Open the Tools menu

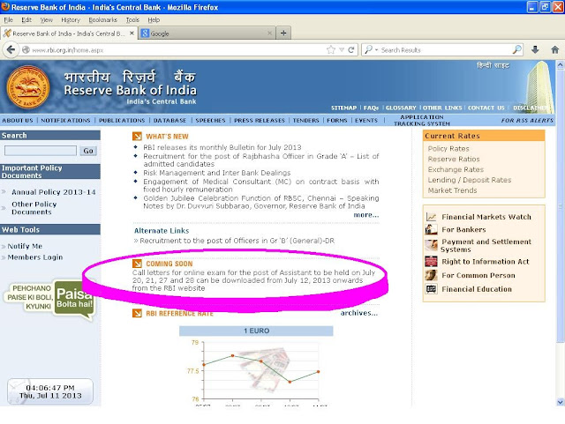[132, 19]
